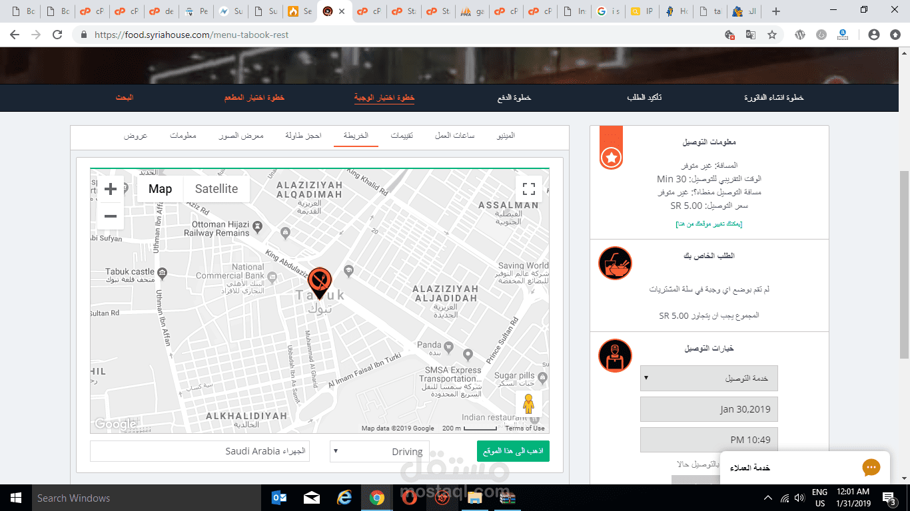The height and width of the screenshot is (511, 910).
Task: Select the الخريطة tab
Action: click(356, 136)
